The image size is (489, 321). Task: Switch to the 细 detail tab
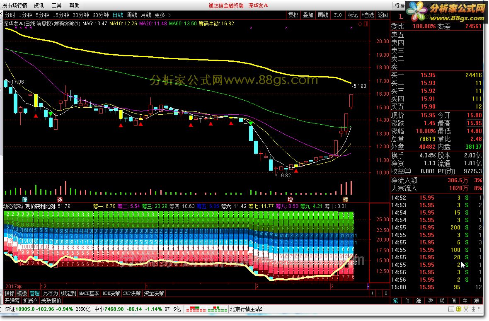point(419,301)
